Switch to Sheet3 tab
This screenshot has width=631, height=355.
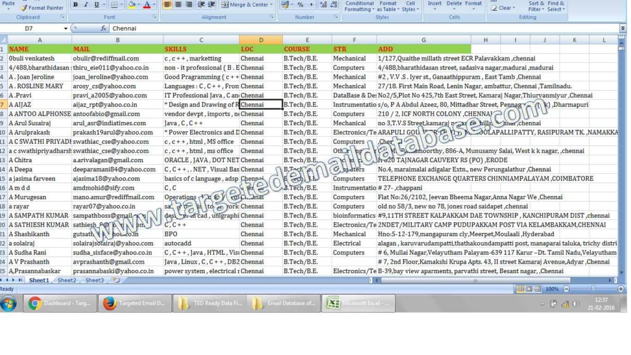coord(94,280)
